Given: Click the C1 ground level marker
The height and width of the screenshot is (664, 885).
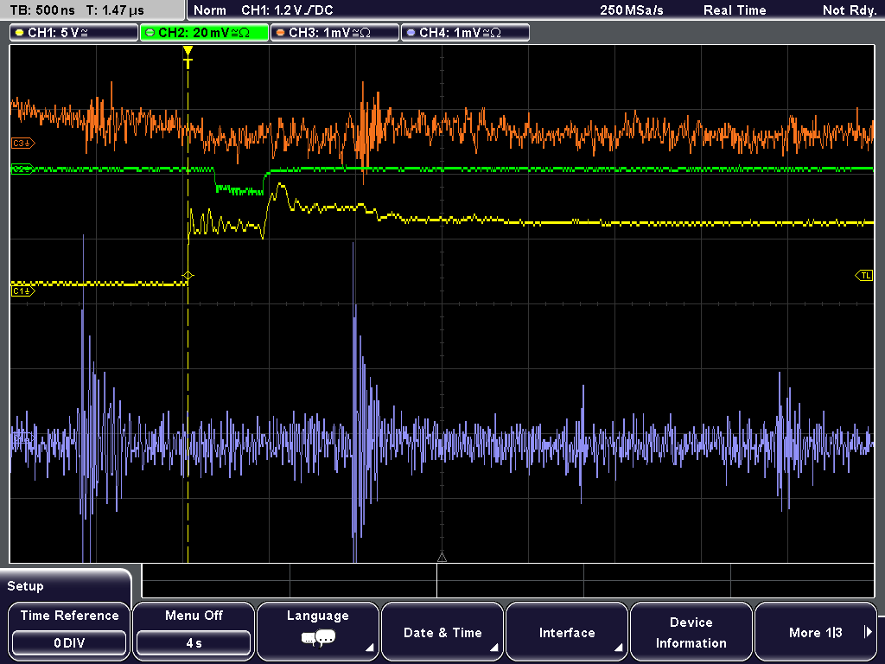Looking at the screenshot, I should pyautogui.click(x=22, y=291).
